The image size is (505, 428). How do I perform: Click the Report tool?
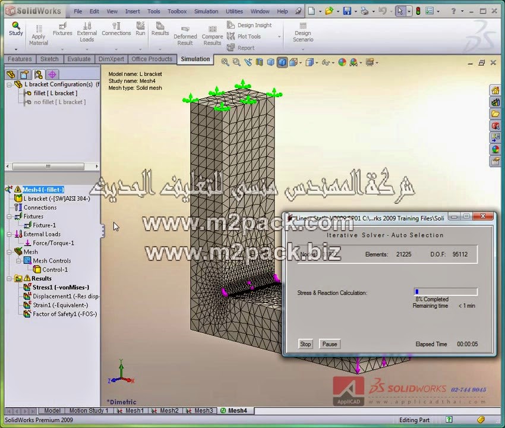(x=241, y=48)
